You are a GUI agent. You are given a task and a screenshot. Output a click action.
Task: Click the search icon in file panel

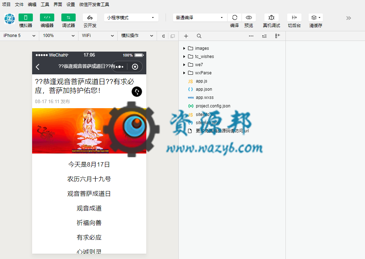199,36
